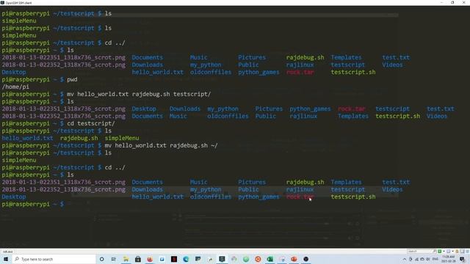Image resolution: width=470 pixels, height=264 pixels.
Task: Launch Microsoft Store from the taskbar
Action: pyautogui.click(x=138, y=259)
